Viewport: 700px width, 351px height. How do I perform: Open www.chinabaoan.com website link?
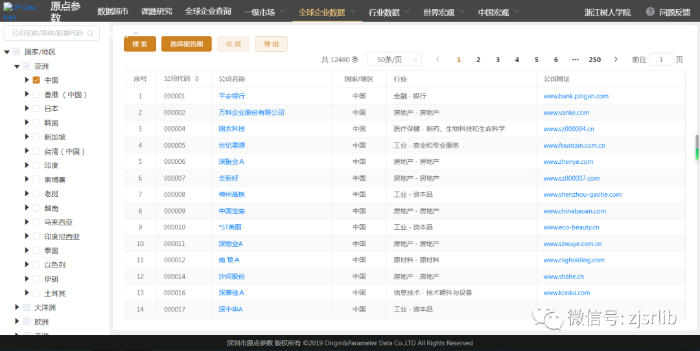(x=574, y=211)
